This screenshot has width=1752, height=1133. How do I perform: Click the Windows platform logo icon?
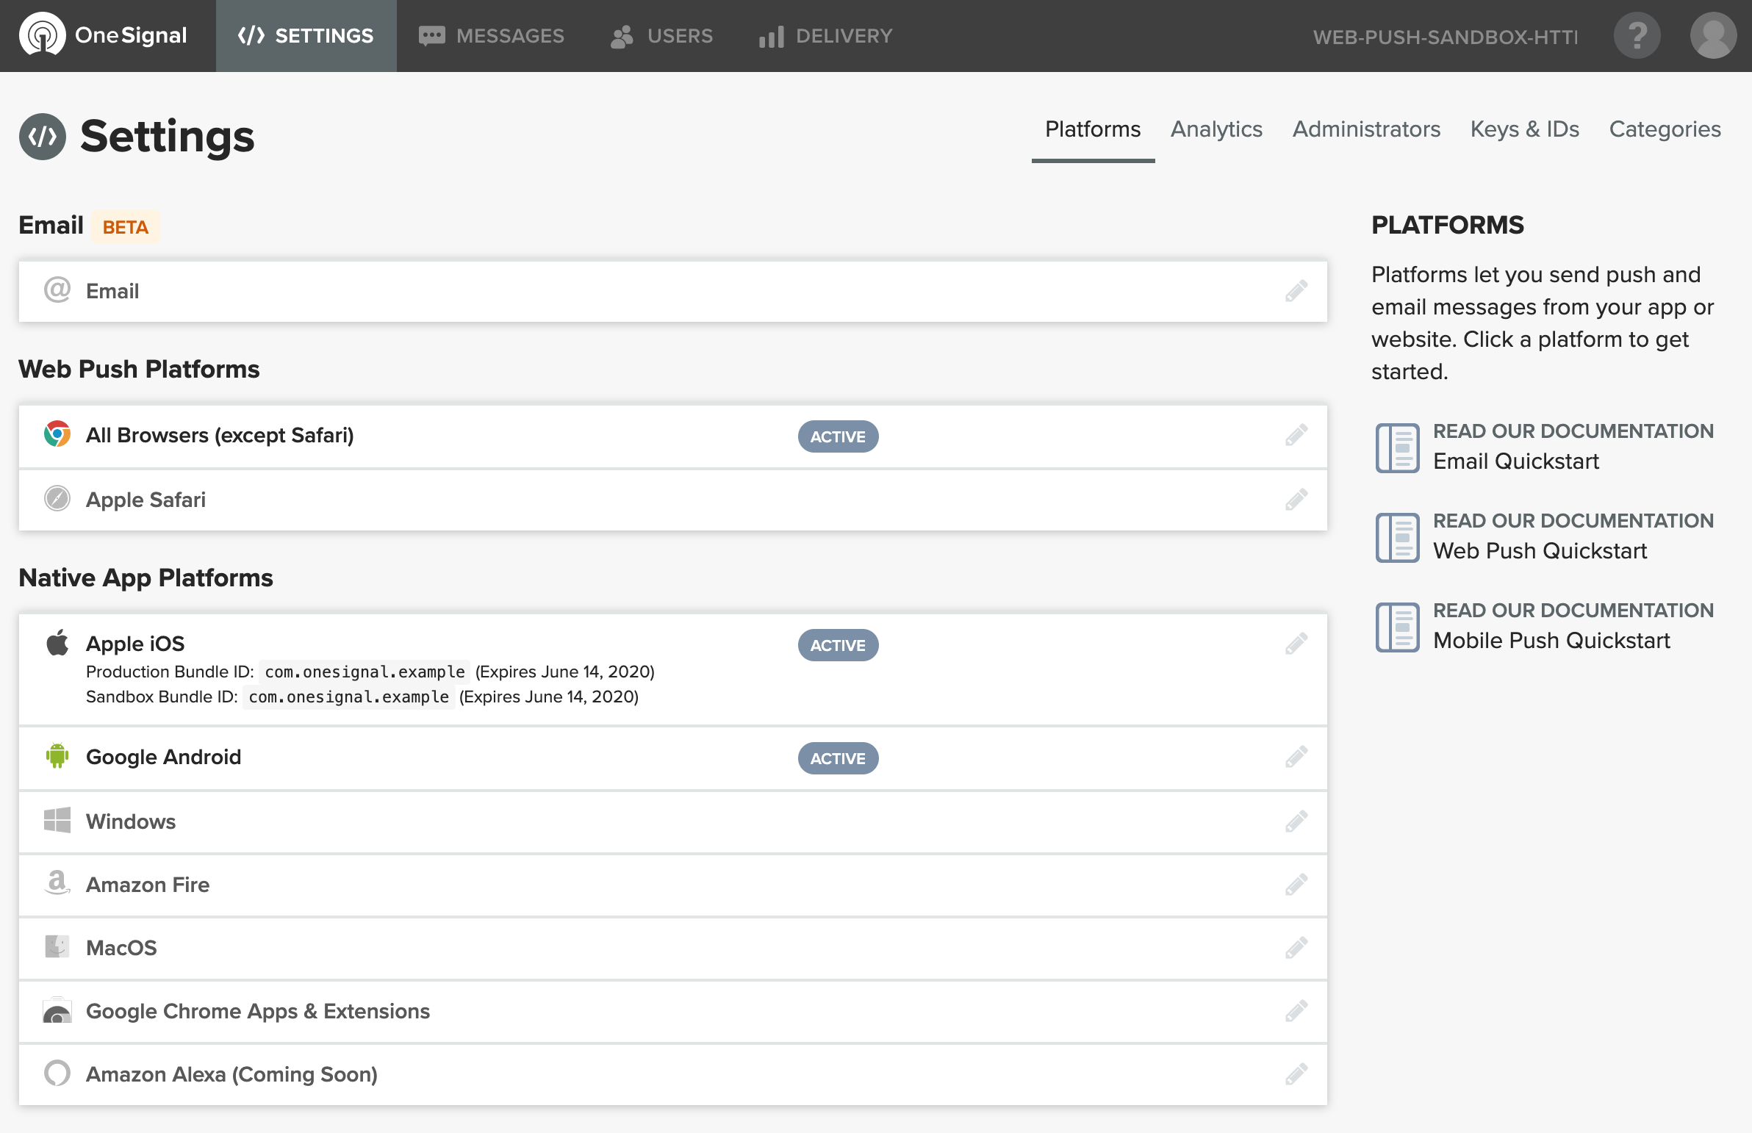(x=57, y=821)
